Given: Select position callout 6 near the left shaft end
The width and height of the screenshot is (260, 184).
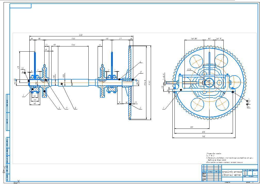Looking at the screenshot, I should click(x=23, y=72).
